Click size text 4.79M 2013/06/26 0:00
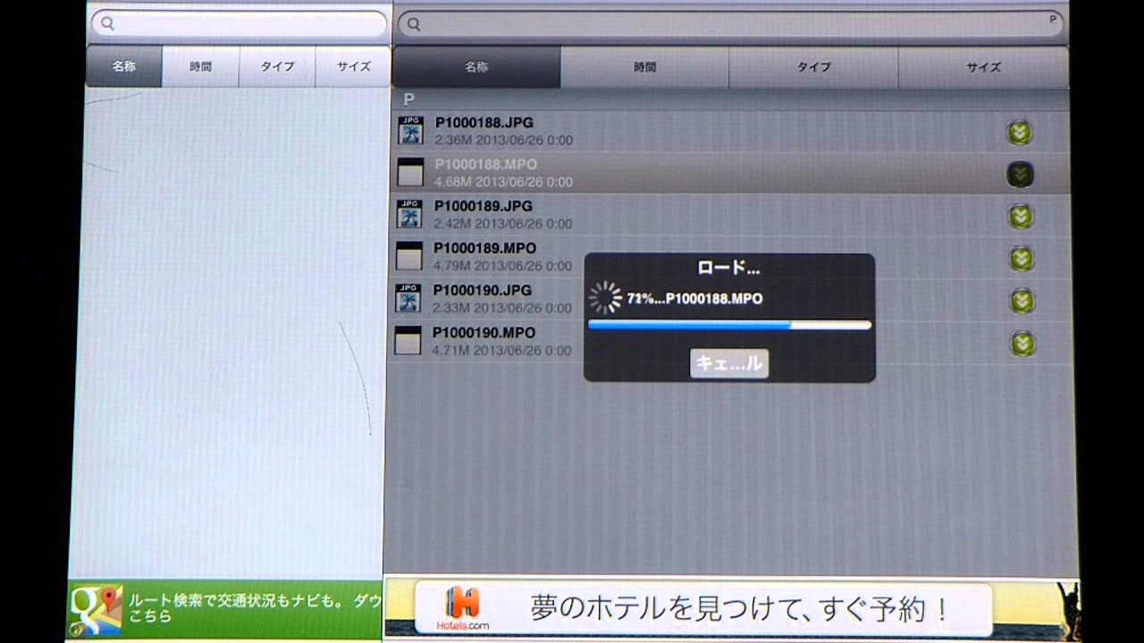The image size is (1144, 643). [502, 266]
